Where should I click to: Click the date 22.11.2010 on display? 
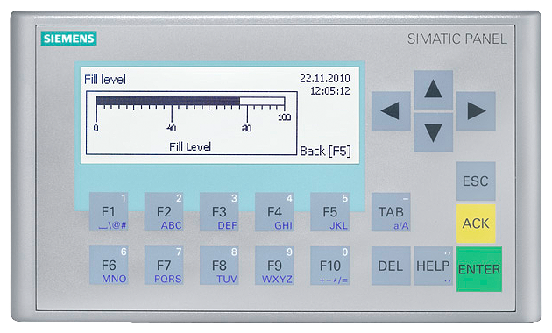pos(325,79)
